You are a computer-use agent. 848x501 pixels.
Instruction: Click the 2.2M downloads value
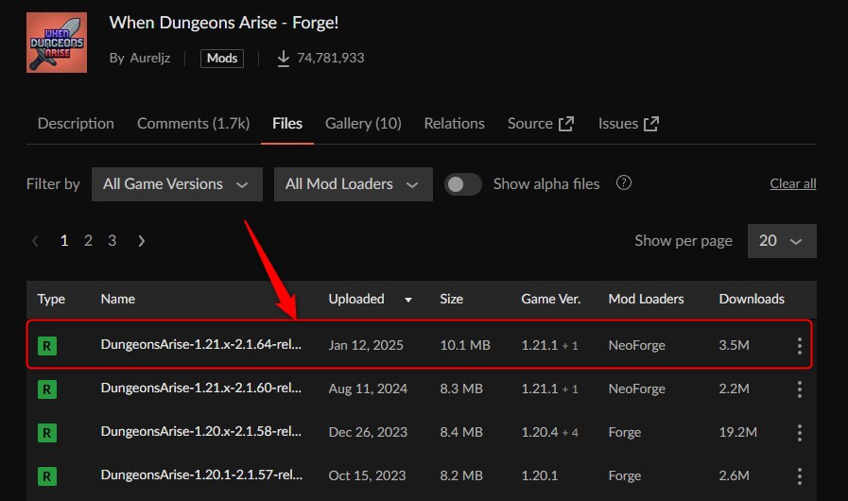click(735, 389)
